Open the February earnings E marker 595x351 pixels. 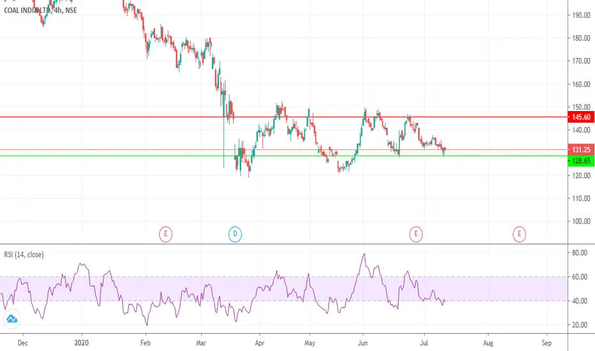[165, 234]
